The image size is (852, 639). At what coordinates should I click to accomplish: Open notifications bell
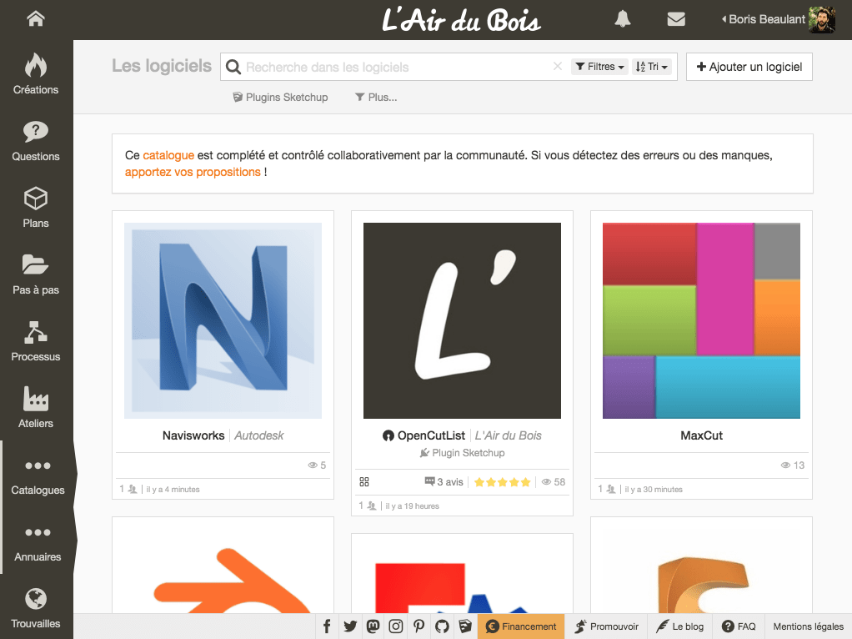623,19
